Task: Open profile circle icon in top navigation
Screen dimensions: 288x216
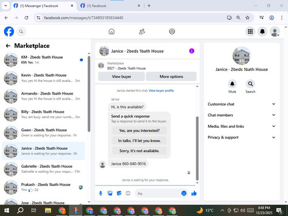Action: (x=172, y=32)
